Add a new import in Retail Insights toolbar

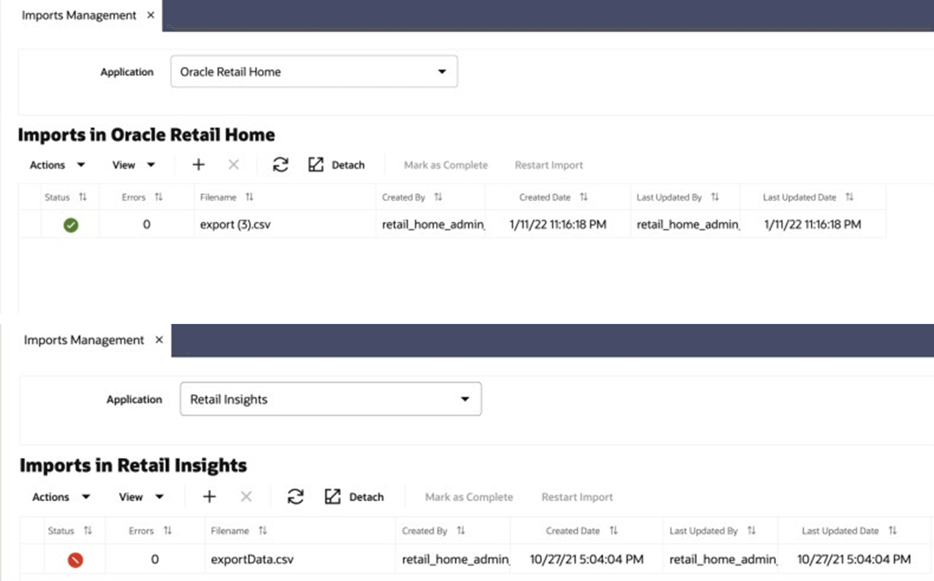pos(209,497)
